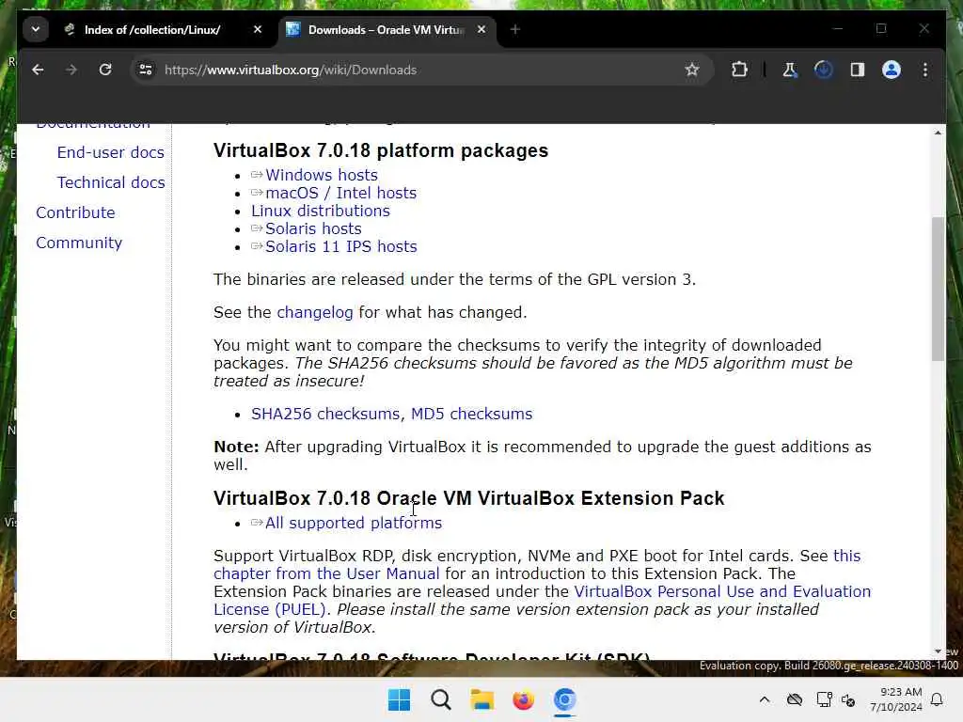Open a new browser tab
The image size is (963, 722).
514,29
